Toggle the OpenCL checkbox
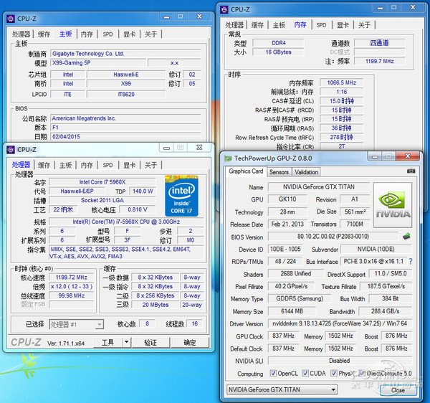Image resolution: width=430 pixels, height=403 pixels. [274, 374]
